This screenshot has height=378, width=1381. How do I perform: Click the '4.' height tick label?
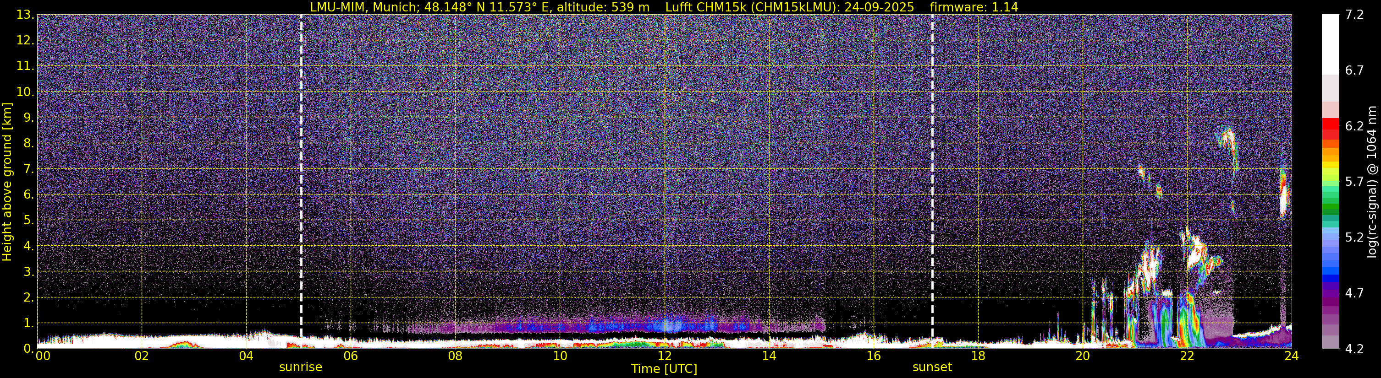[x=28, y=246]
